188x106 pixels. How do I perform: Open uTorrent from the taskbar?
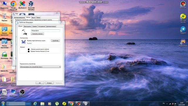coord(57,104)
